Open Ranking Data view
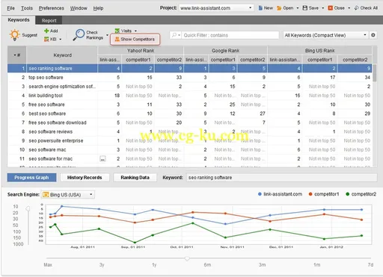 (135, 178)
